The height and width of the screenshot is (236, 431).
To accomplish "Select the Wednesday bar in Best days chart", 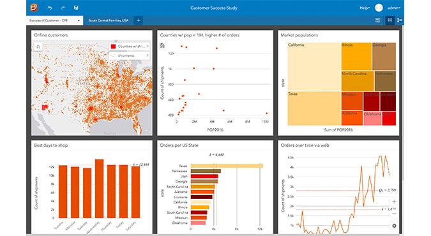I will click(99, 188).
